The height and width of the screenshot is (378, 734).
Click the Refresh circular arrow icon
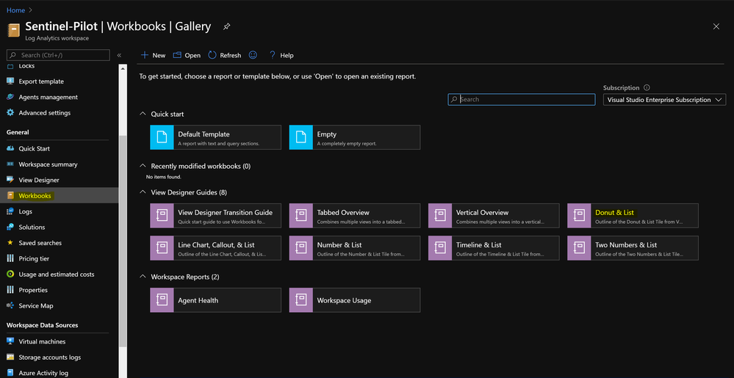coord(212,55)
